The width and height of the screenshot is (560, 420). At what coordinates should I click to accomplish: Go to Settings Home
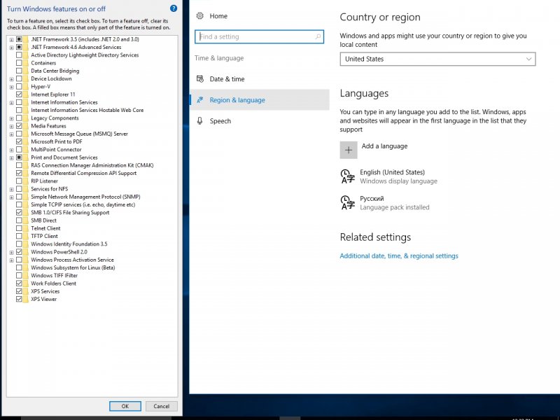(x=218, y=15)
